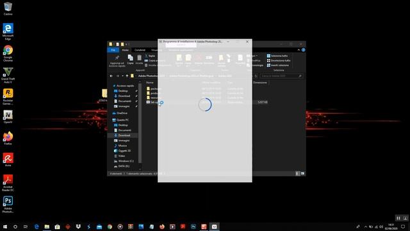410x231 pixels.
Task: Select Download under Accesso rapido
Action: tap(124, 96)
